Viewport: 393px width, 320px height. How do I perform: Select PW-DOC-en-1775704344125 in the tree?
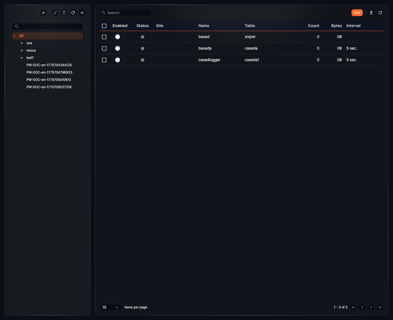point(49,65)
